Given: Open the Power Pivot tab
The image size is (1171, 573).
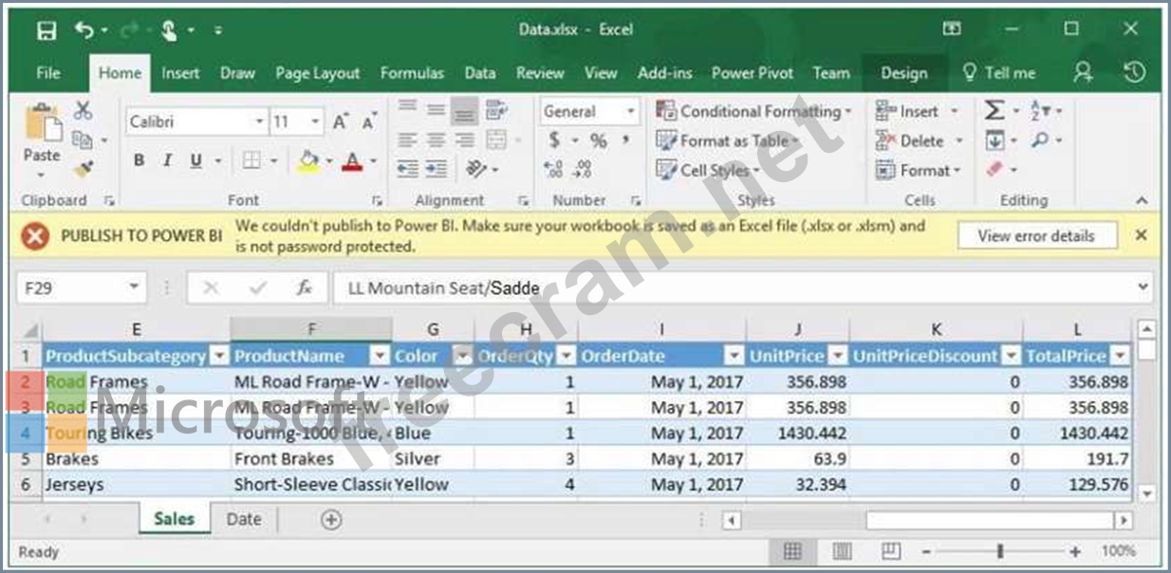Looking at the screenshot, I should 753,73.
